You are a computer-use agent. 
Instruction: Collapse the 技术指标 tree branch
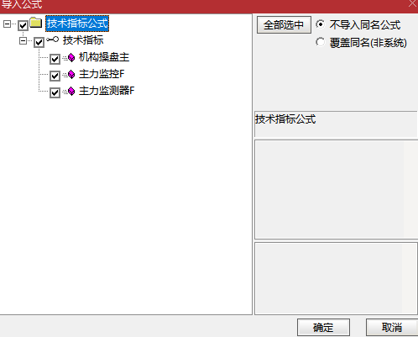click(x=23, y=41)
